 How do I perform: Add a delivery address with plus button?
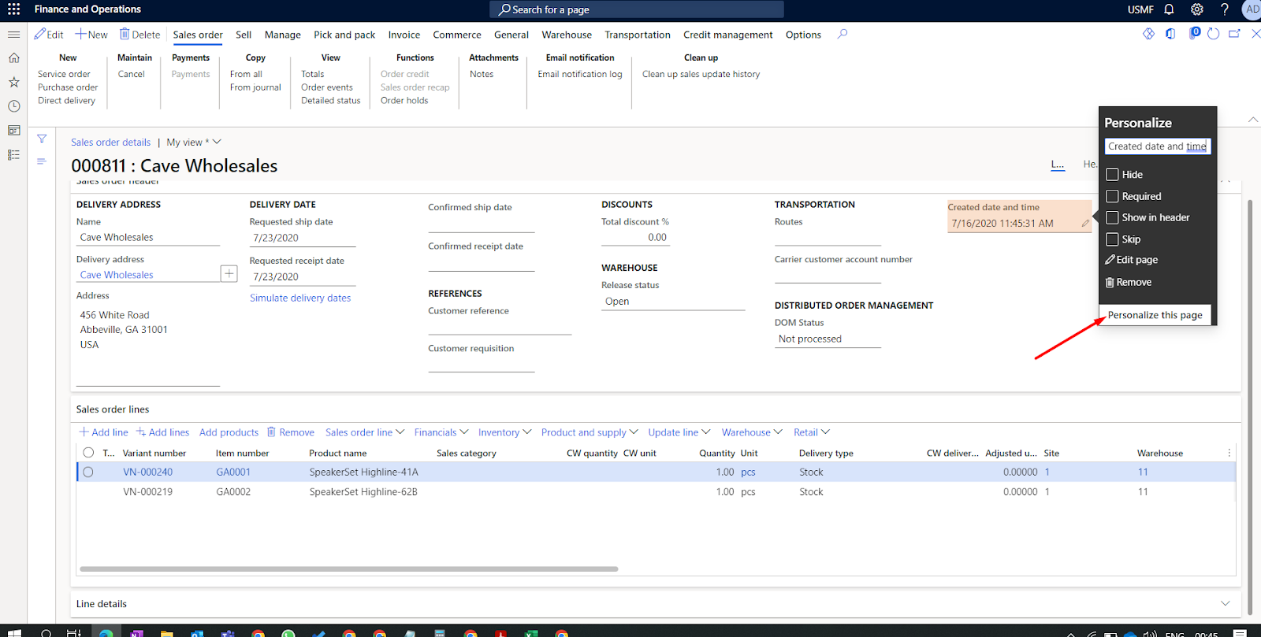229,273
